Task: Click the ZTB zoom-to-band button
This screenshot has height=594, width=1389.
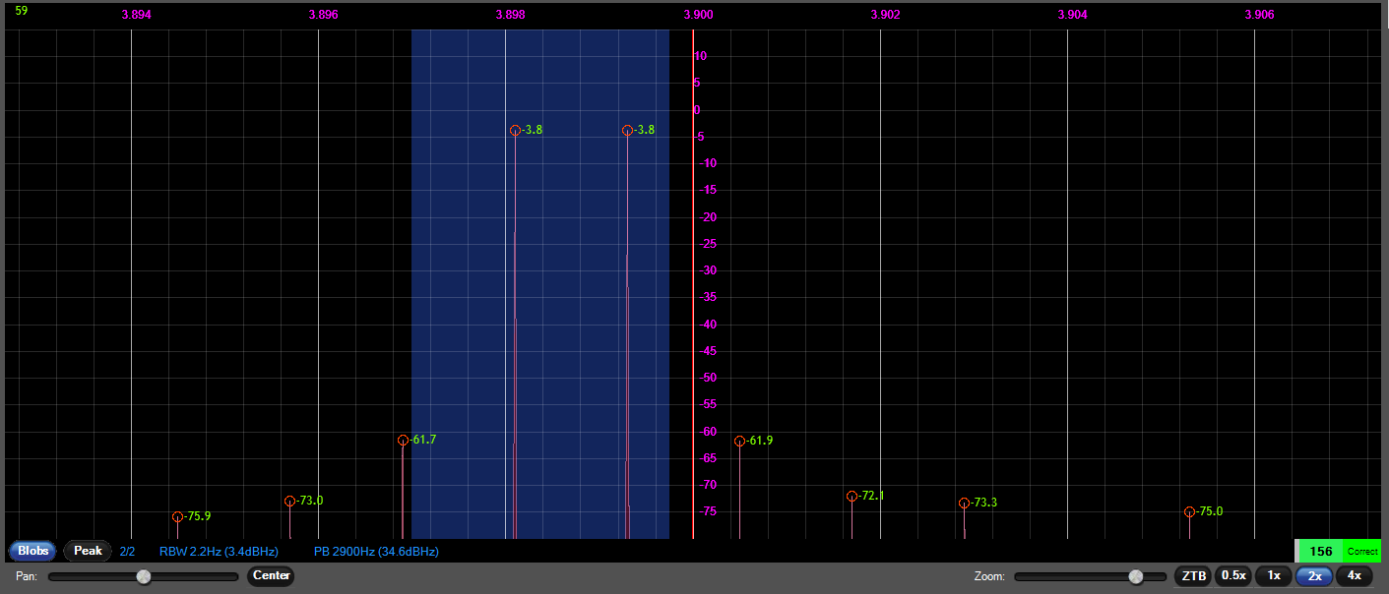Action: point(1191,575)
